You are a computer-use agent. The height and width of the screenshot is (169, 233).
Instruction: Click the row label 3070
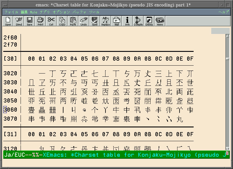[10, 119]
